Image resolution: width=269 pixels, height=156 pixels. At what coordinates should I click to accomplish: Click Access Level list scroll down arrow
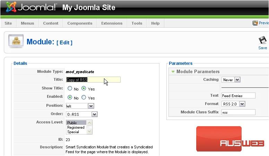pos(89,131)
